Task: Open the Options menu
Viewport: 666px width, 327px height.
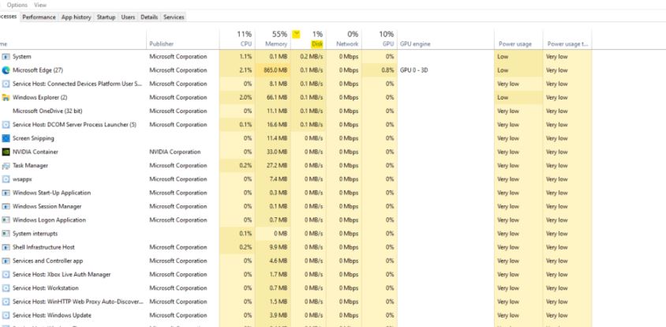Action: [17, 5]
